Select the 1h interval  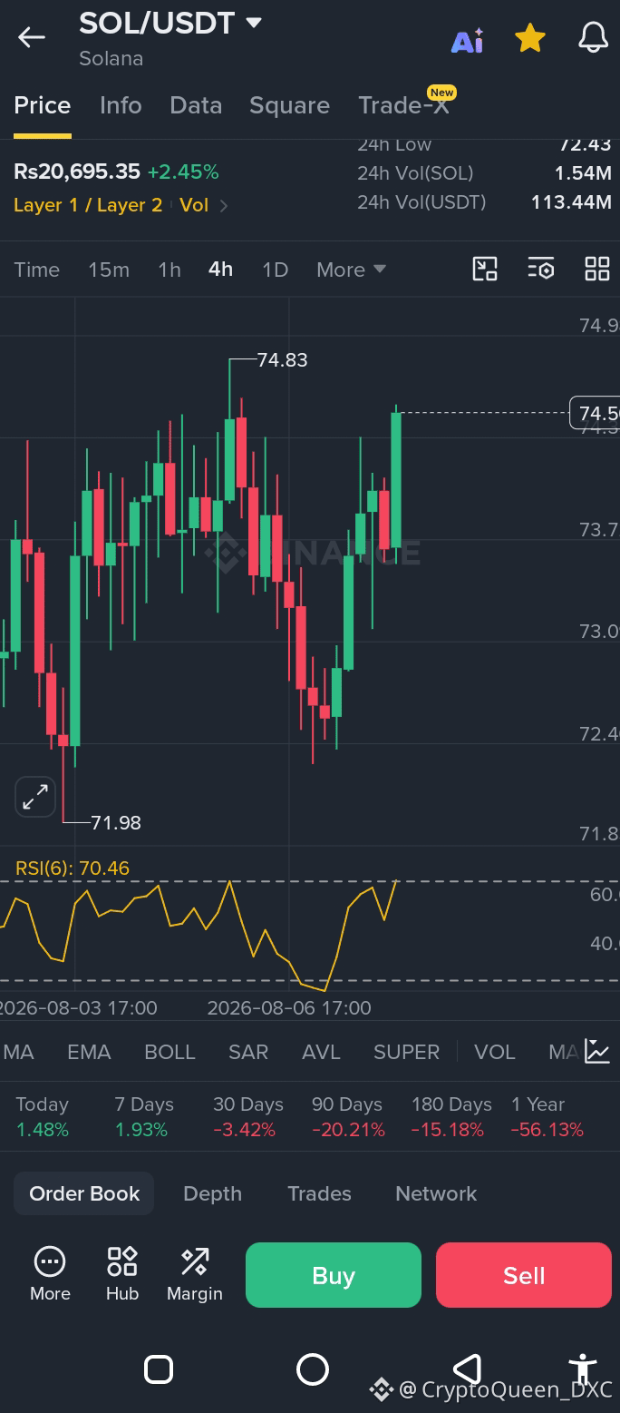(x=170, y=270)
